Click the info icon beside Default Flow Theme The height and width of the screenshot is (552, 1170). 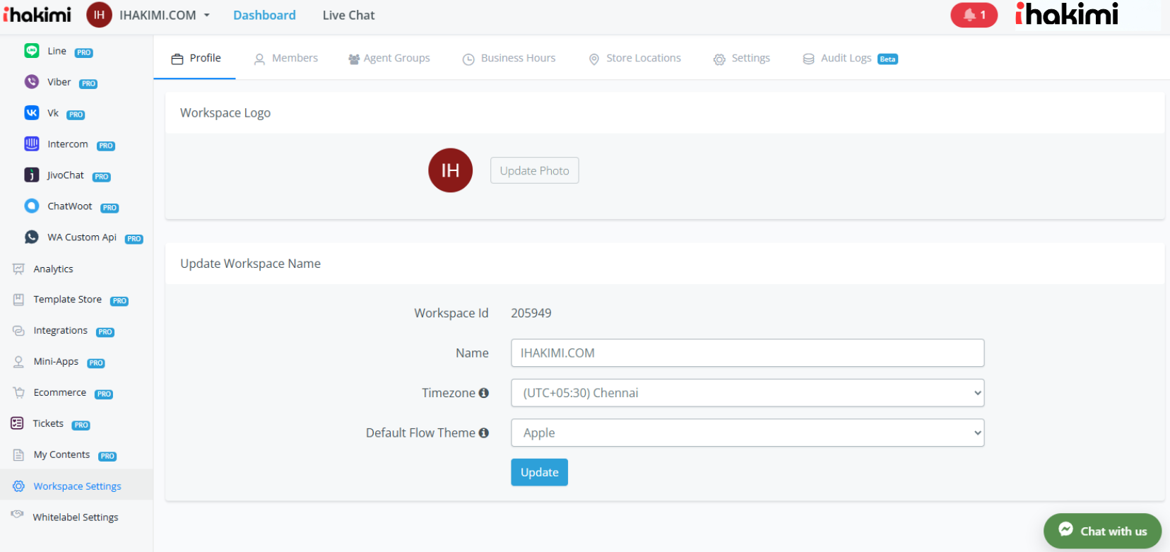click(484, 433)
